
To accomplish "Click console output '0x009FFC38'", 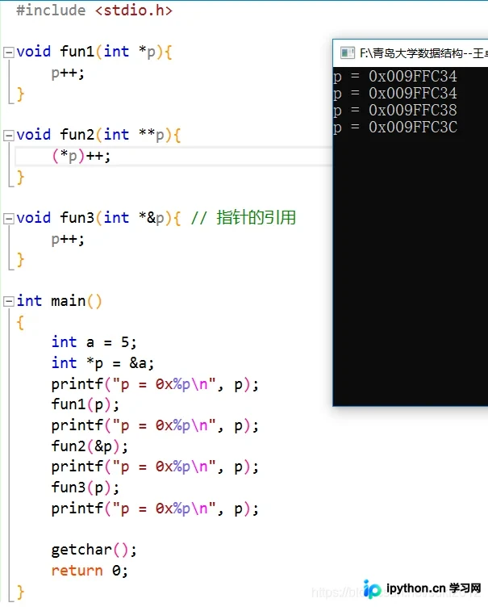I will point(413,111).
